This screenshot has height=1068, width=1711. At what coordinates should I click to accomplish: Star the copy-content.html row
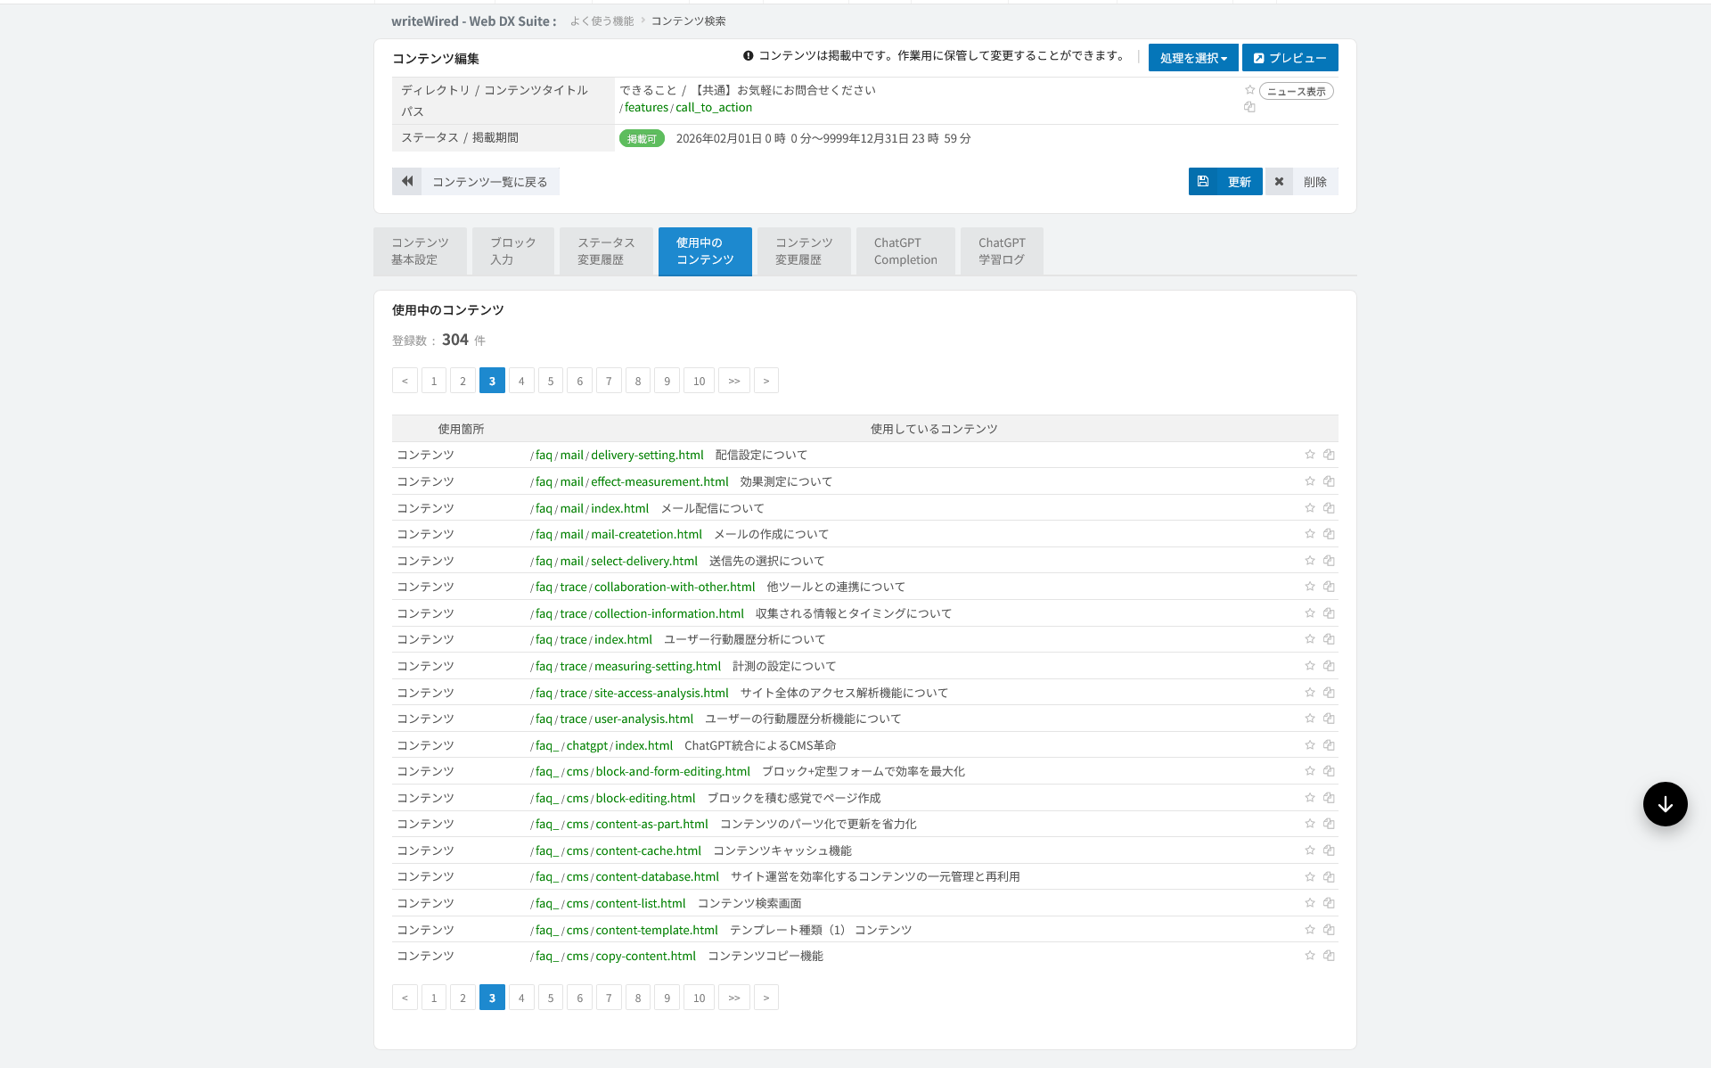(1309, 956)
